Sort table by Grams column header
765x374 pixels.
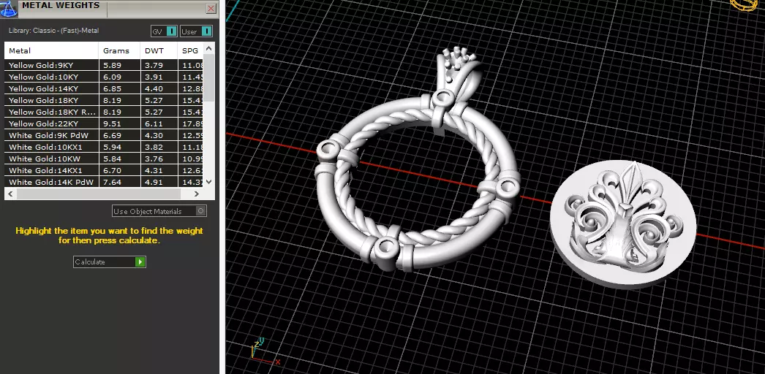click(119, 50)
